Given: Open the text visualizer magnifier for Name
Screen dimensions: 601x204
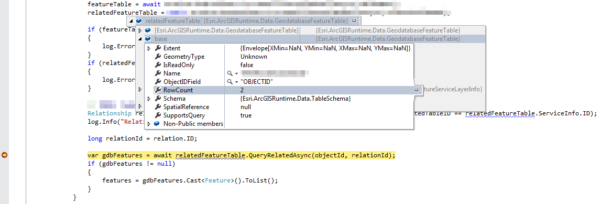Looking at the screenshot, I should coord(230,73).
